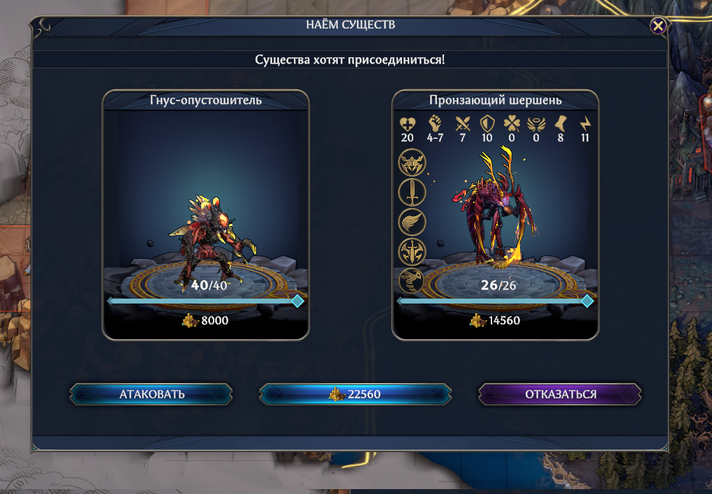
Task: Select the Гнус-опустошитель creature portrait
Action: 206,215
